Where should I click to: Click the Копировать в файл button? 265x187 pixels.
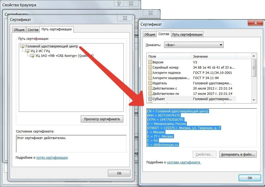[238, 155]
